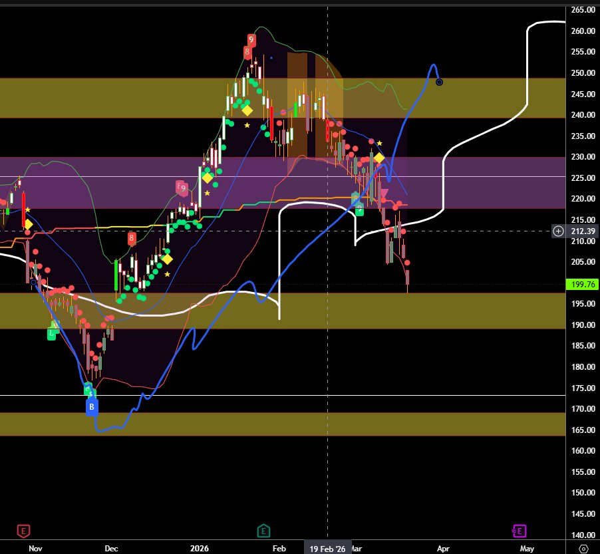This screenshot has width=600, height=554.
Task: Click the 212.39 crosshair price label
Action: click(x=583, y=231)
